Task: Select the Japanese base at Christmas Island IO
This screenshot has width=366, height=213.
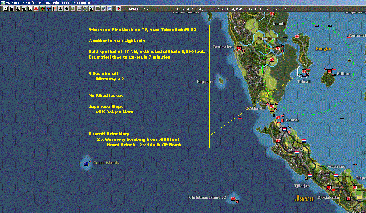Action: pyautogui.click(x=233, y=199)
